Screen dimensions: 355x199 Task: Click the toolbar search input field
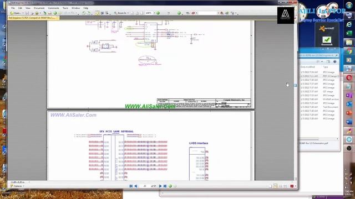[207, 13]
